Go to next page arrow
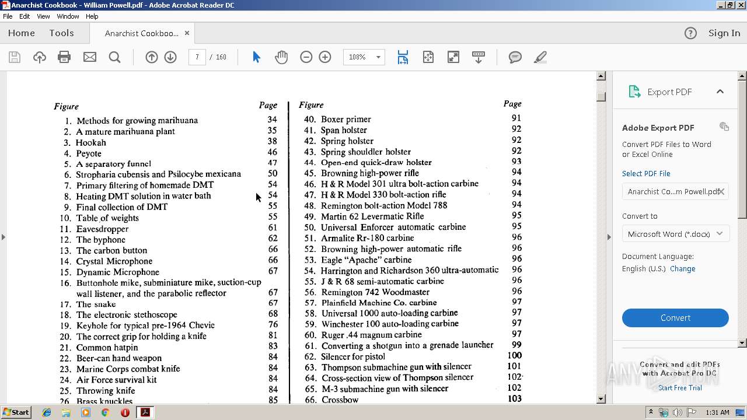The width and height of the screenshot is (747, 420). (x=170, y=57)
